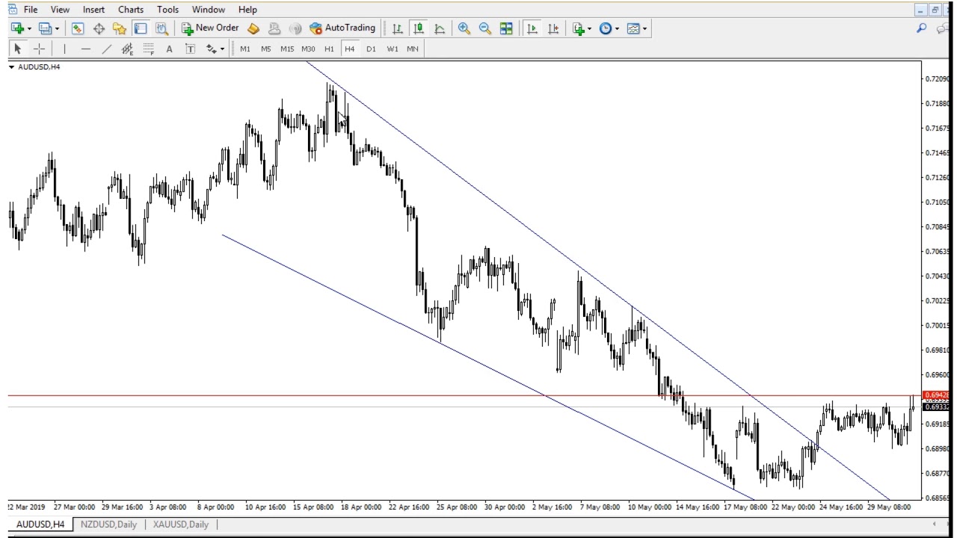Switch to Bar Chart display
The width and height of the screenshot is (957, 538).
(398, 28)
